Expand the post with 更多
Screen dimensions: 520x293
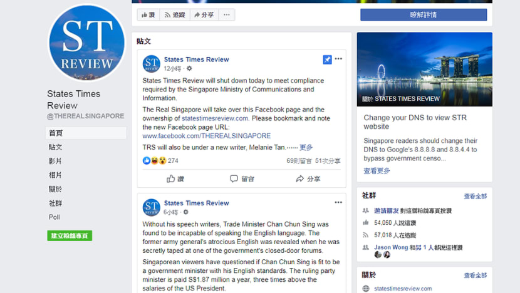point(306,147)
